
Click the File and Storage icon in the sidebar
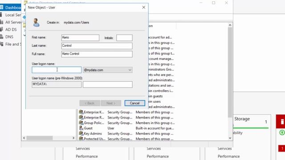click(x=1, y=44)
